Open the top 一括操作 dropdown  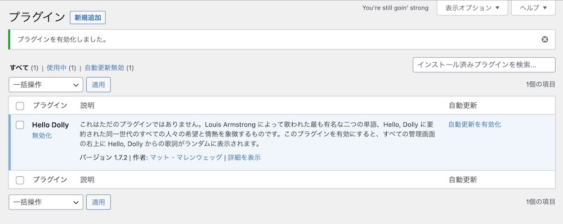pyautogui.click(x=46, y=85)
